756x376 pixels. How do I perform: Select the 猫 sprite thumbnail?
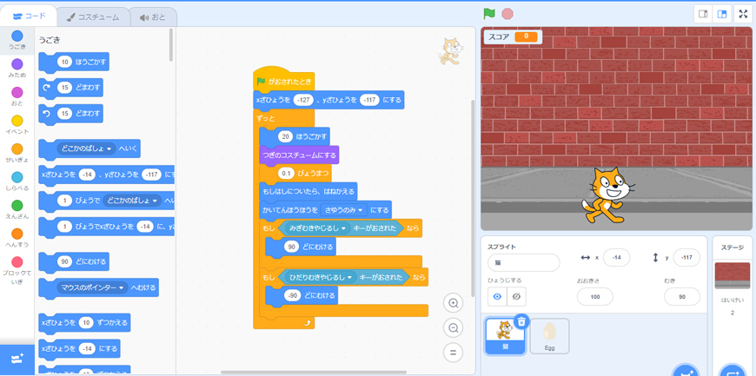(x=505, y=336)
